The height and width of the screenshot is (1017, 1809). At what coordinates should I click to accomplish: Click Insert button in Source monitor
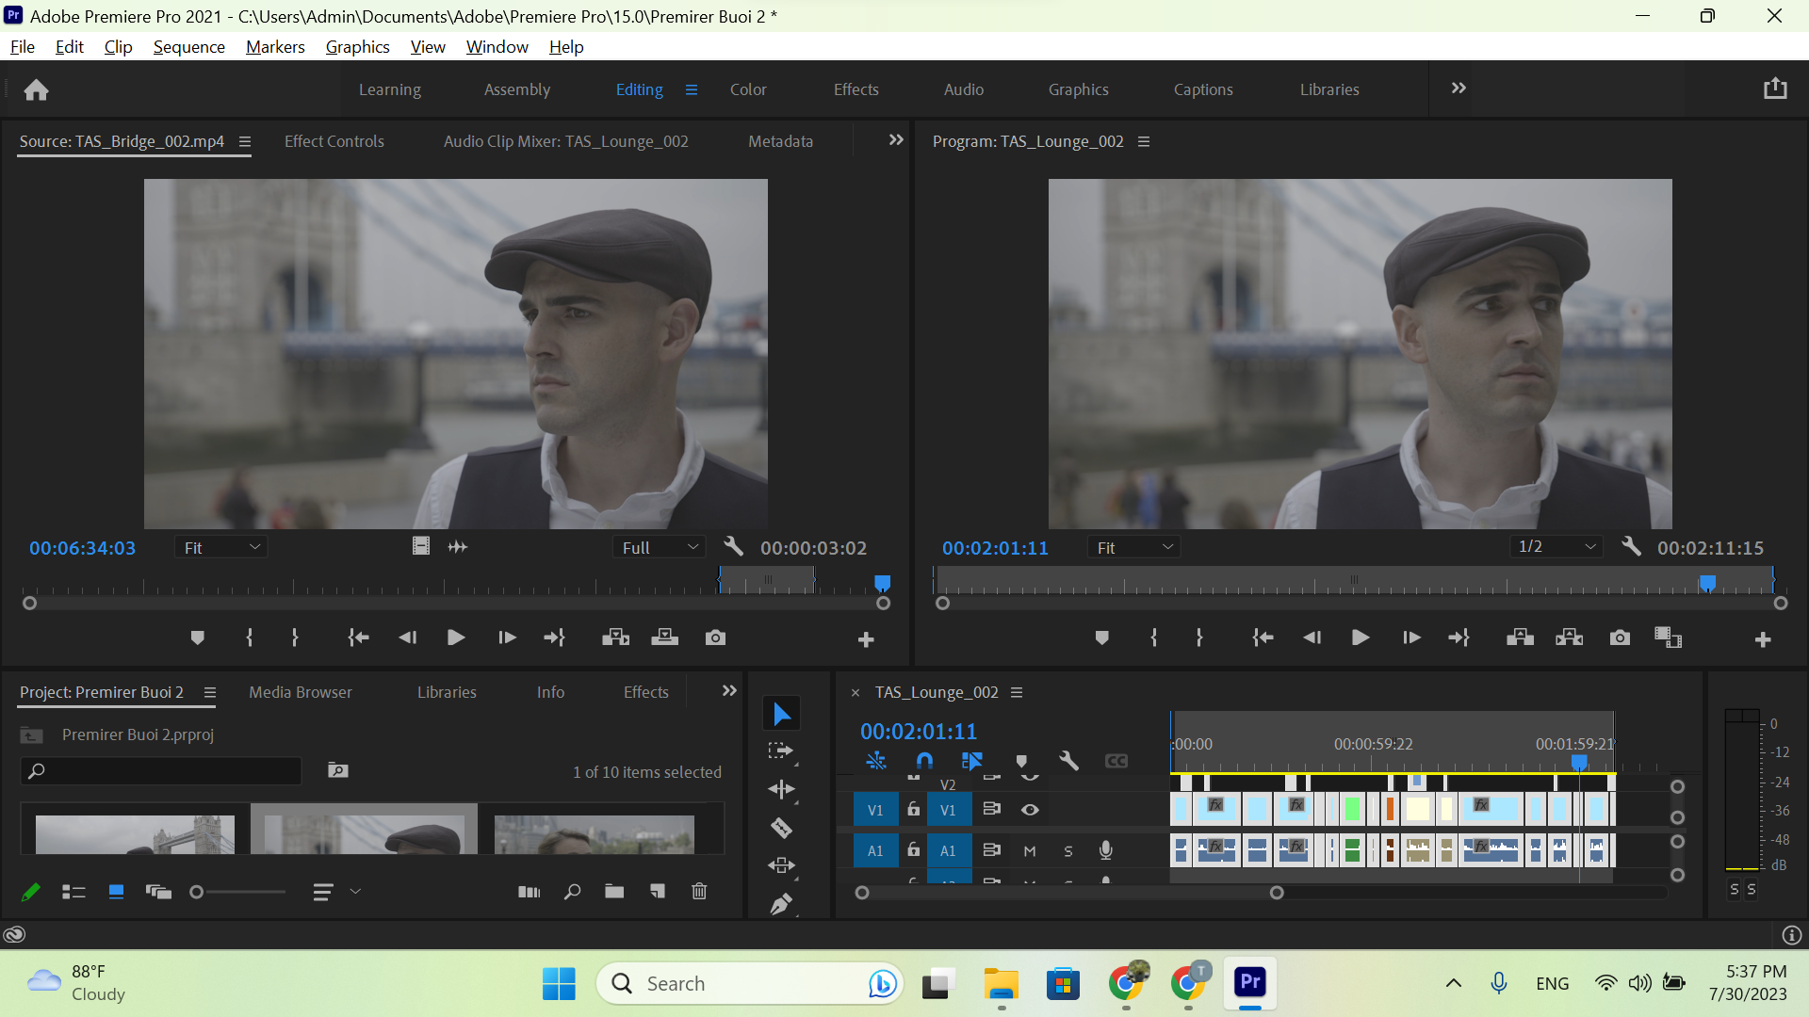point(615,638)
